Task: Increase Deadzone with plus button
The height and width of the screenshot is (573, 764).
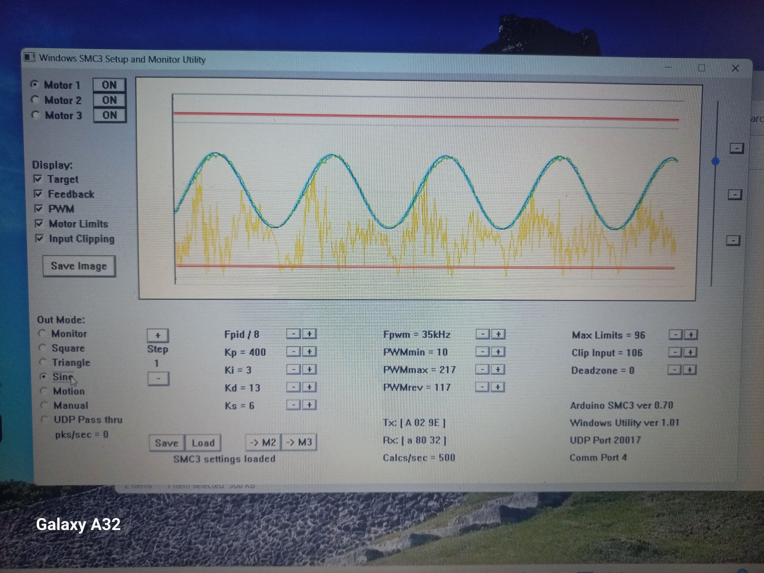Action: tap(690, 370)
